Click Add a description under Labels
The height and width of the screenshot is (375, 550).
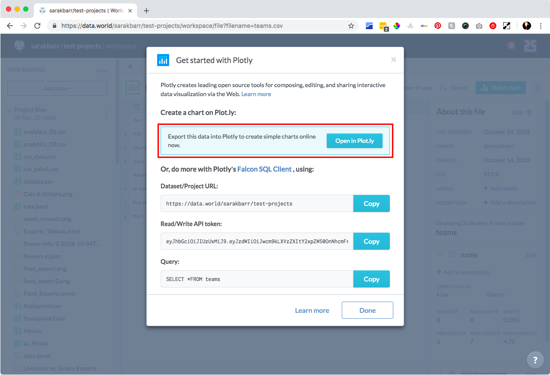(x=510, y=203)
